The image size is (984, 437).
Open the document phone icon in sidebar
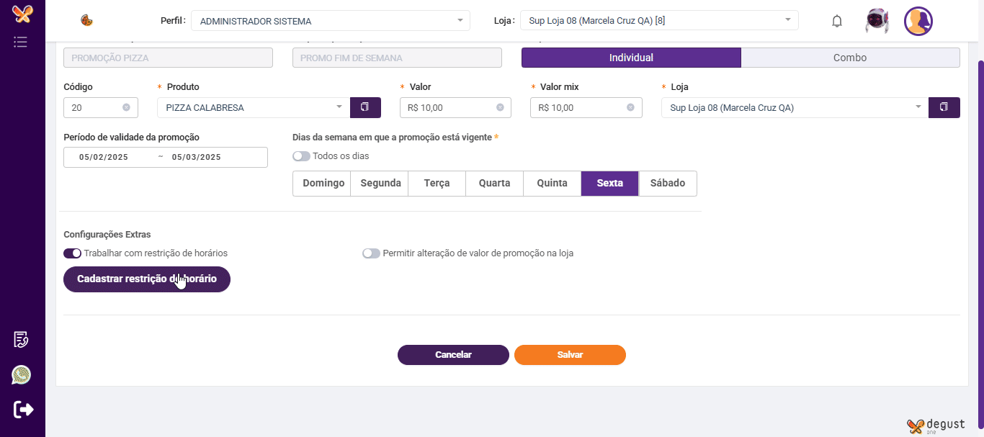point(22,339)
